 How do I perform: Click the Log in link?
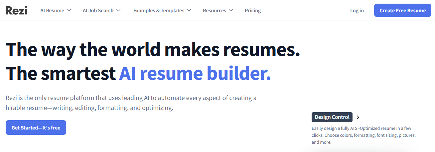(x=357, y=11)
